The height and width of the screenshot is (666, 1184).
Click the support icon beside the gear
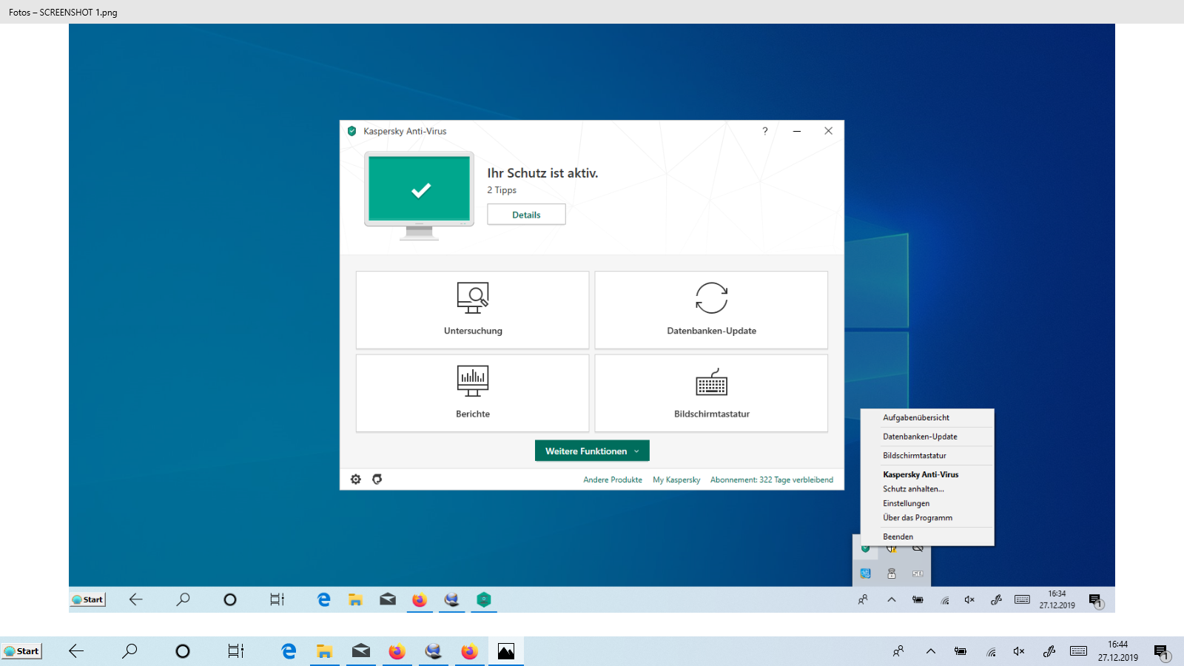click(x=377, y=480)
